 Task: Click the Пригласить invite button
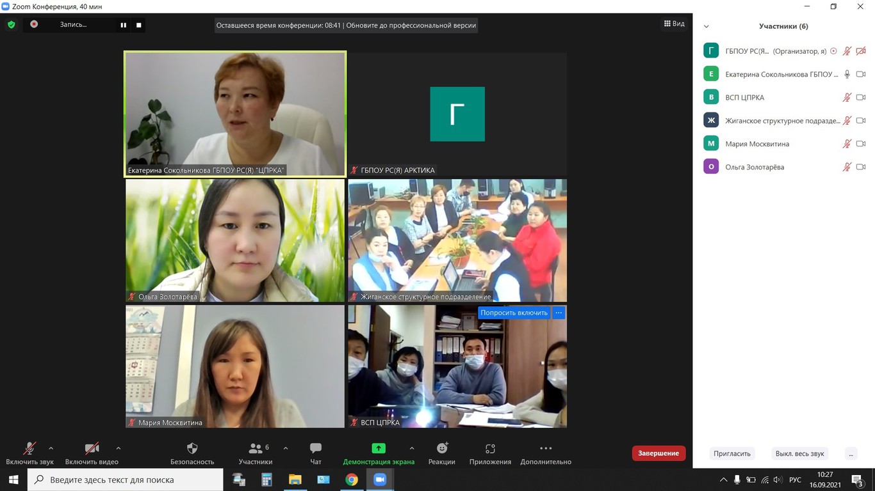click(732, 453)
